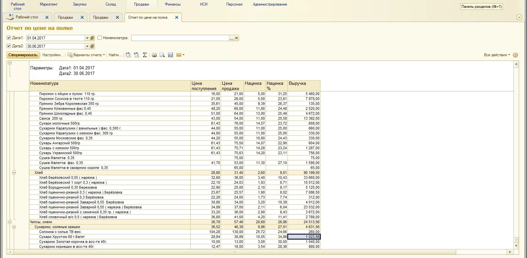This screenshot has width=527, height=258.
Task: Click row Хлеб Бородинский 0,35 Березовка
Action: [175, 187]
